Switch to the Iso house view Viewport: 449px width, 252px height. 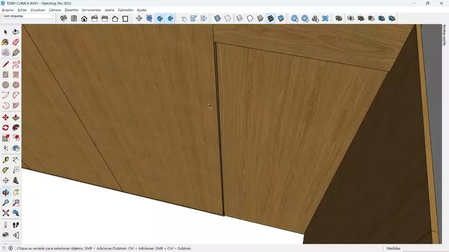tap(64, 18)
